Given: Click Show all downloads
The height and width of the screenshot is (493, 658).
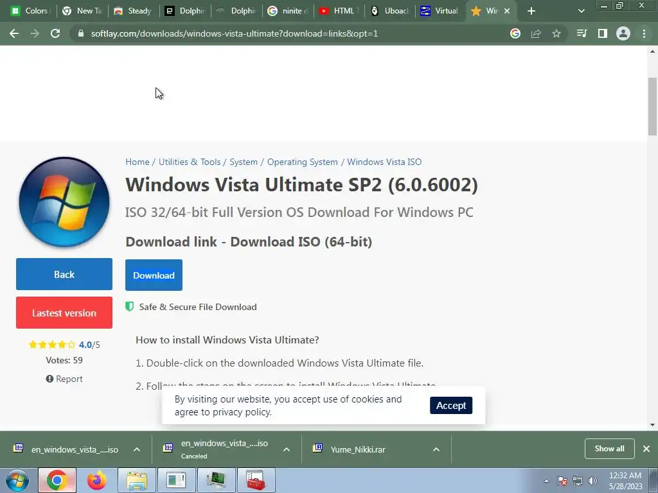Looking at the screenshot, I should pos(609,449).
